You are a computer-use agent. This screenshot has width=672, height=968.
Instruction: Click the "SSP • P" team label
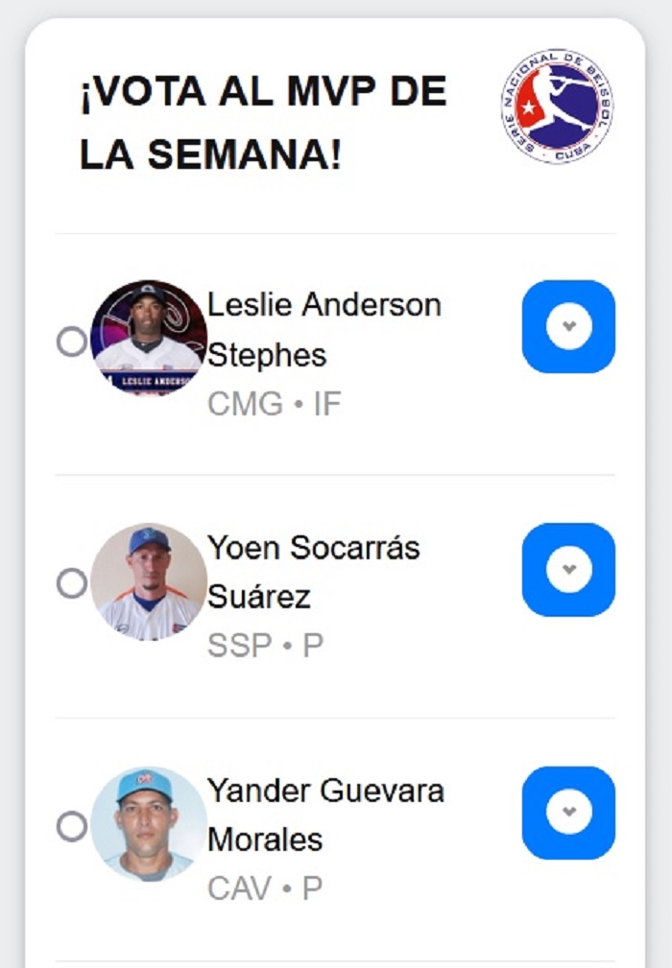coord(265,646)
